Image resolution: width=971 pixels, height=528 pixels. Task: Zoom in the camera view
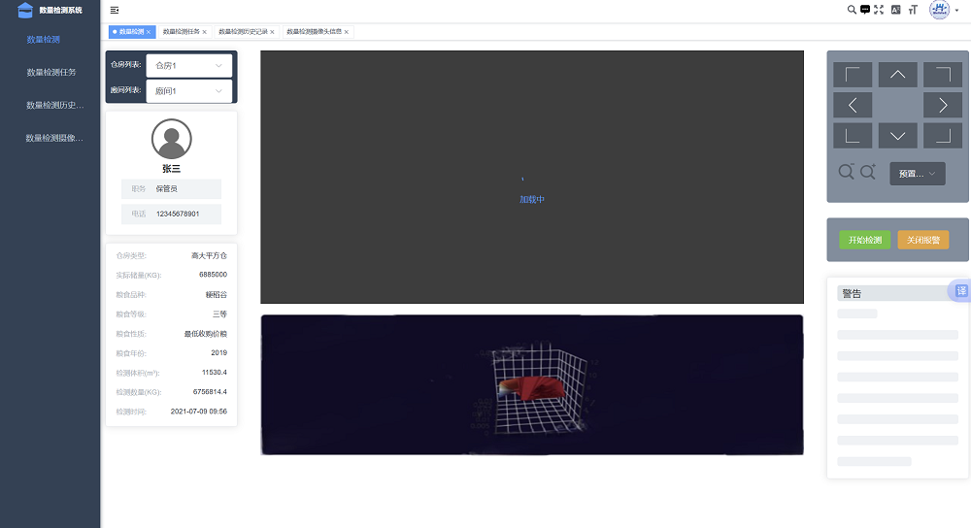pyautogui.click(x=867, y=172)
